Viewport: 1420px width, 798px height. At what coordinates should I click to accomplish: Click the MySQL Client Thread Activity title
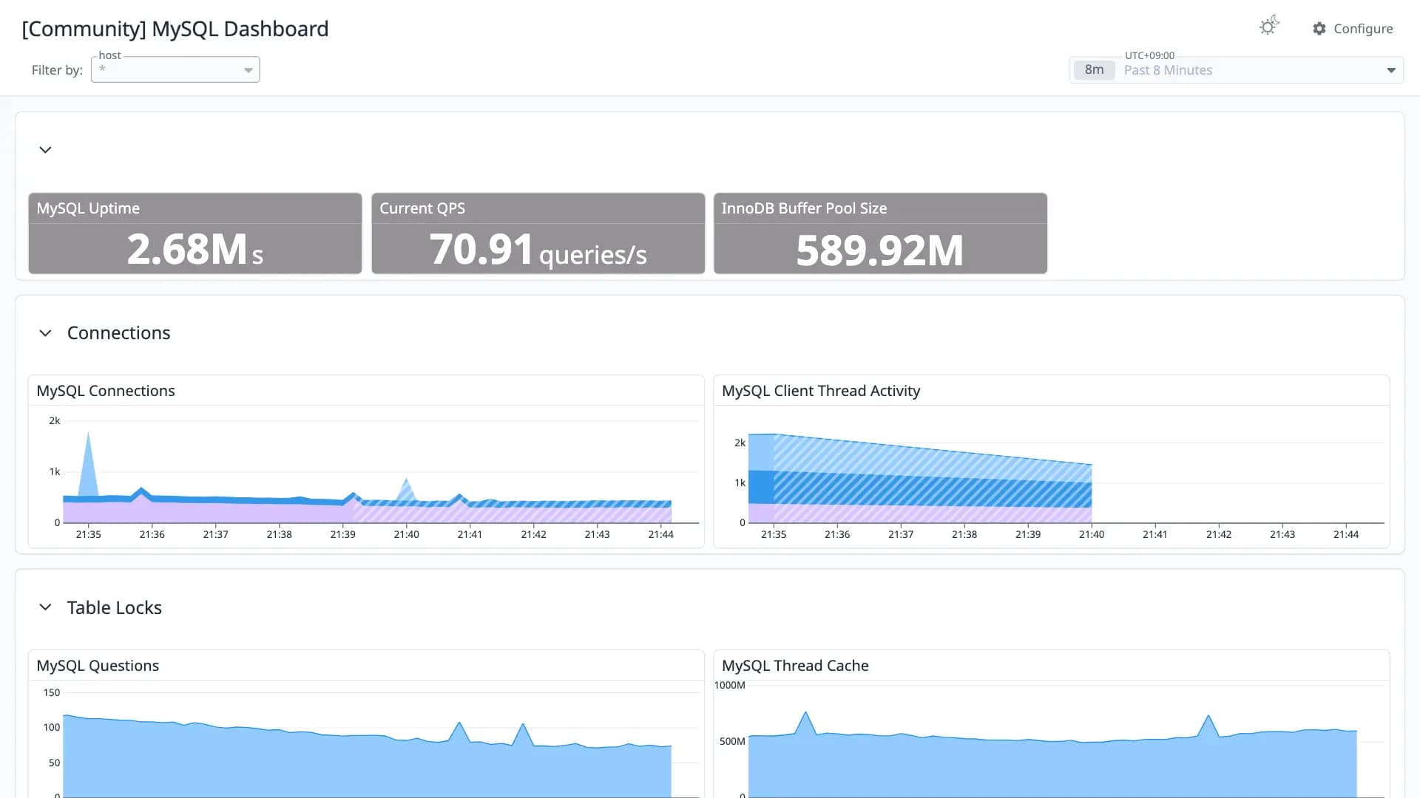tap(821, 391)
